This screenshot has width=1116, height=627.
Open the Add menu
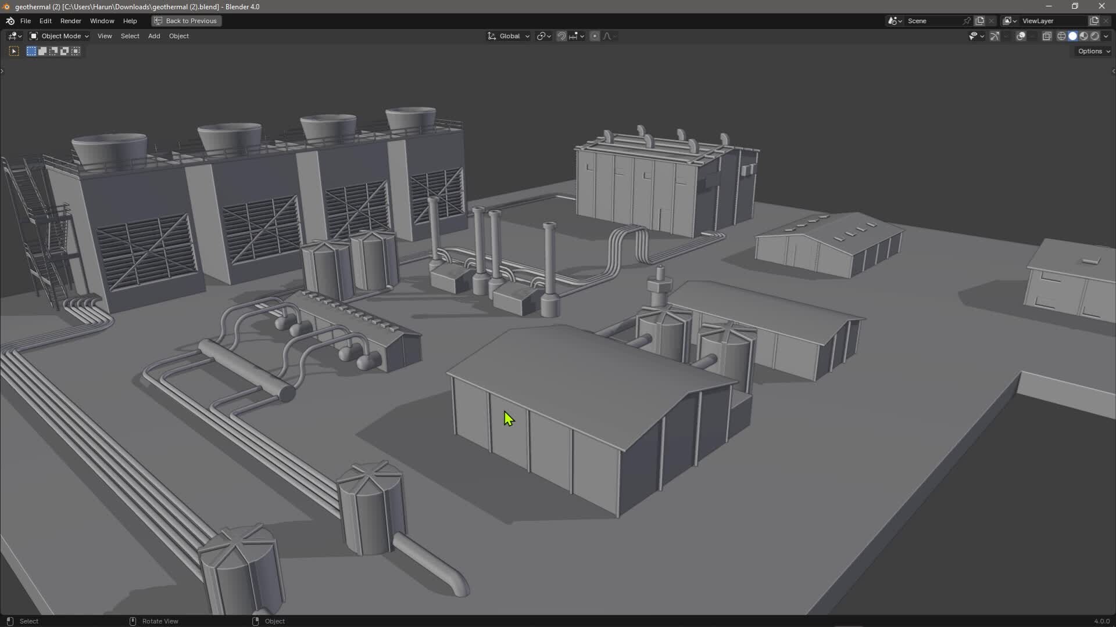coord(153,36)
